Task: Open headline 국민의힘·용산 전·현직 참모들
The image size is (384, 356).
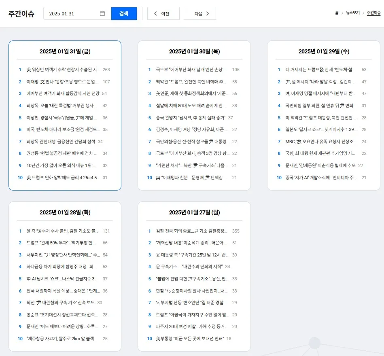Action: click(193, 142)
